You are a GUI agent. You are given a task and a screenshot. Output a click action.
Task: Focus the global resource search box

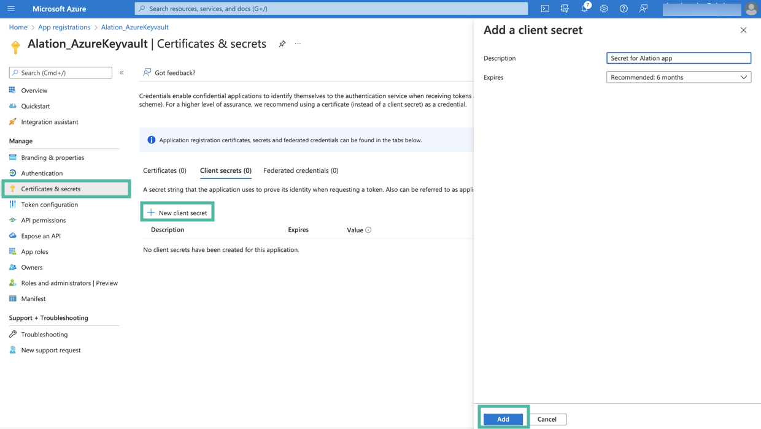(331, 9)
